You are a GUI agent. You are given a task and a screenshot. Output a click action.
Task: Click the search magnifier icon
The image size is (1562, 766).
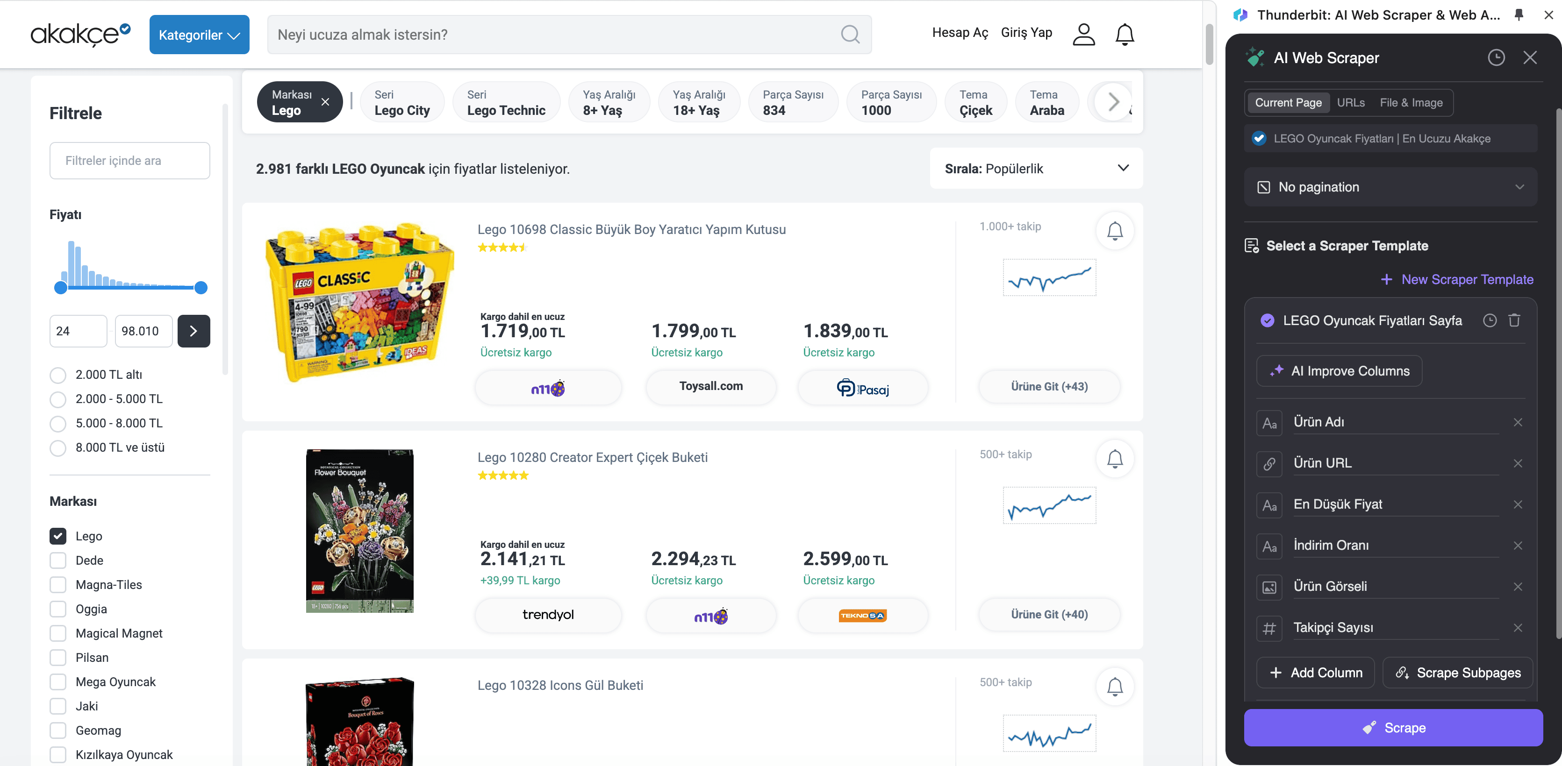pyautogui.click(x=850, y=35)
